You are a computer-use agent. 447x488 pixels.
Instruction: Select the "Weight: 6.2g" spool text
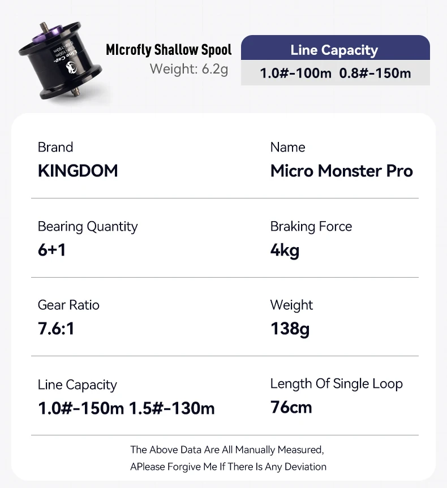click(188, 69)
